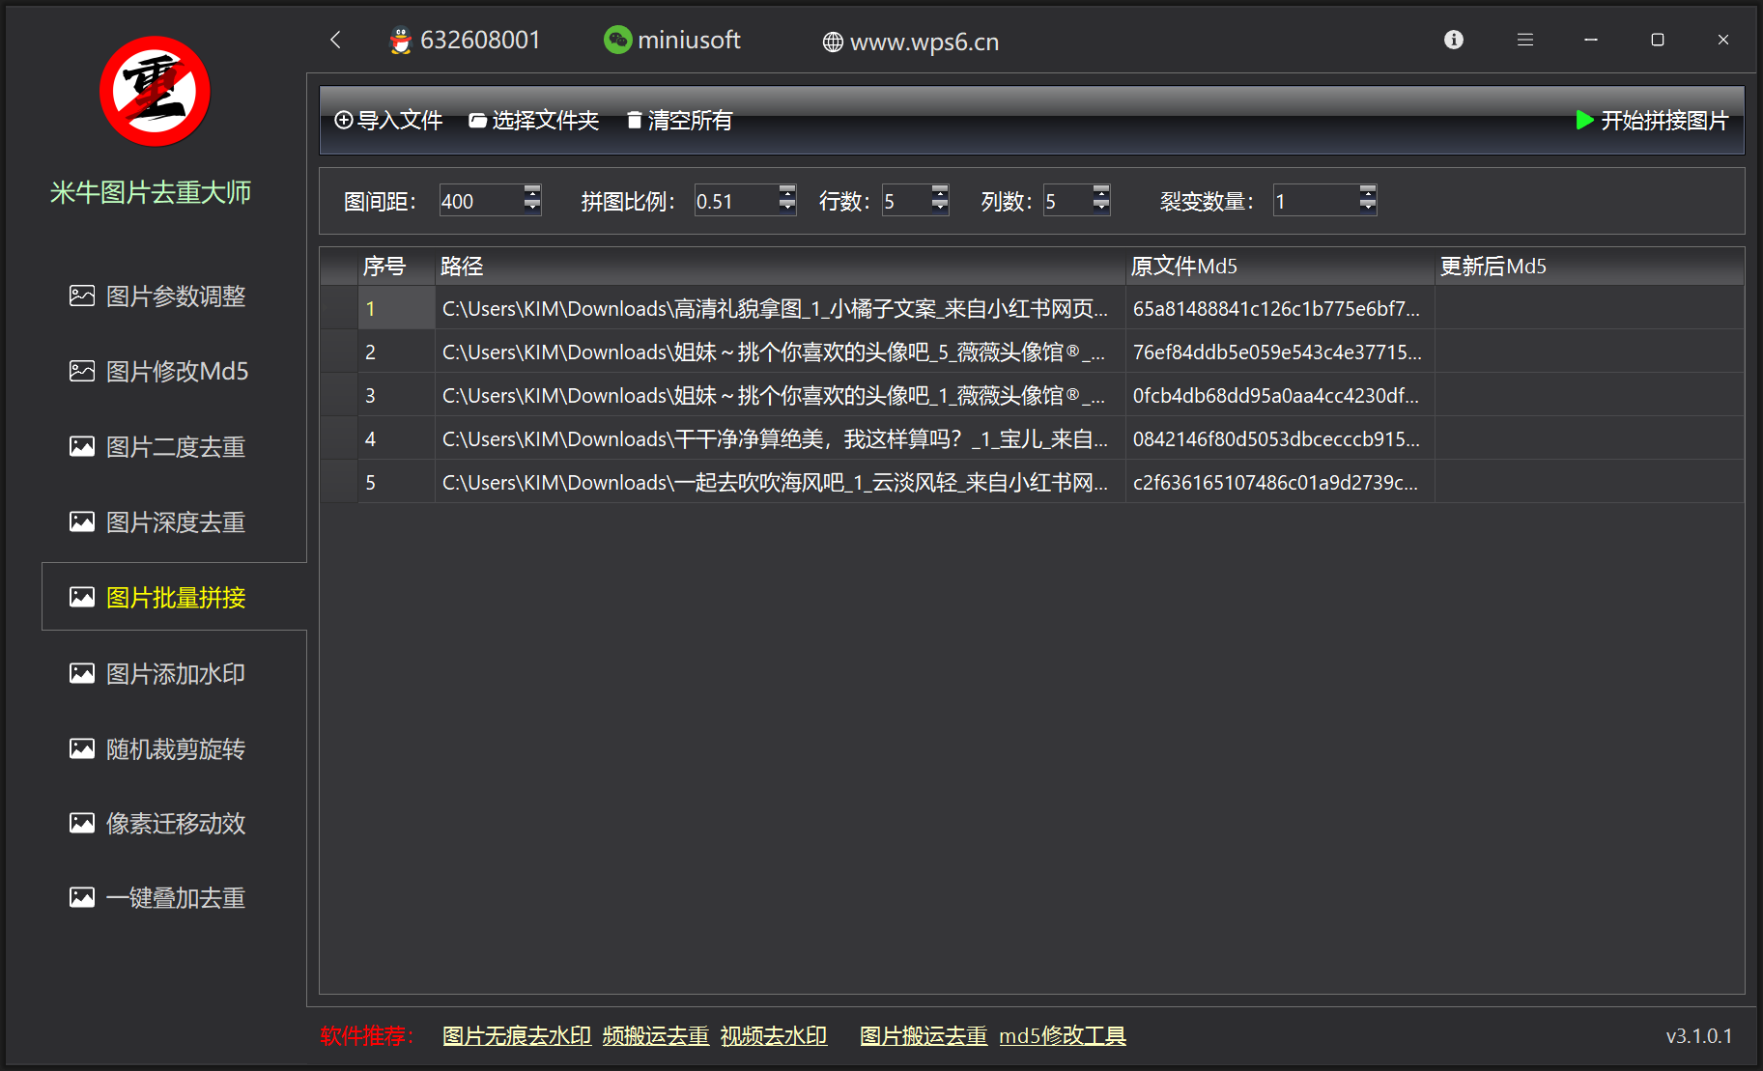Click the 更新后Md5 column header

[1589, 267]
